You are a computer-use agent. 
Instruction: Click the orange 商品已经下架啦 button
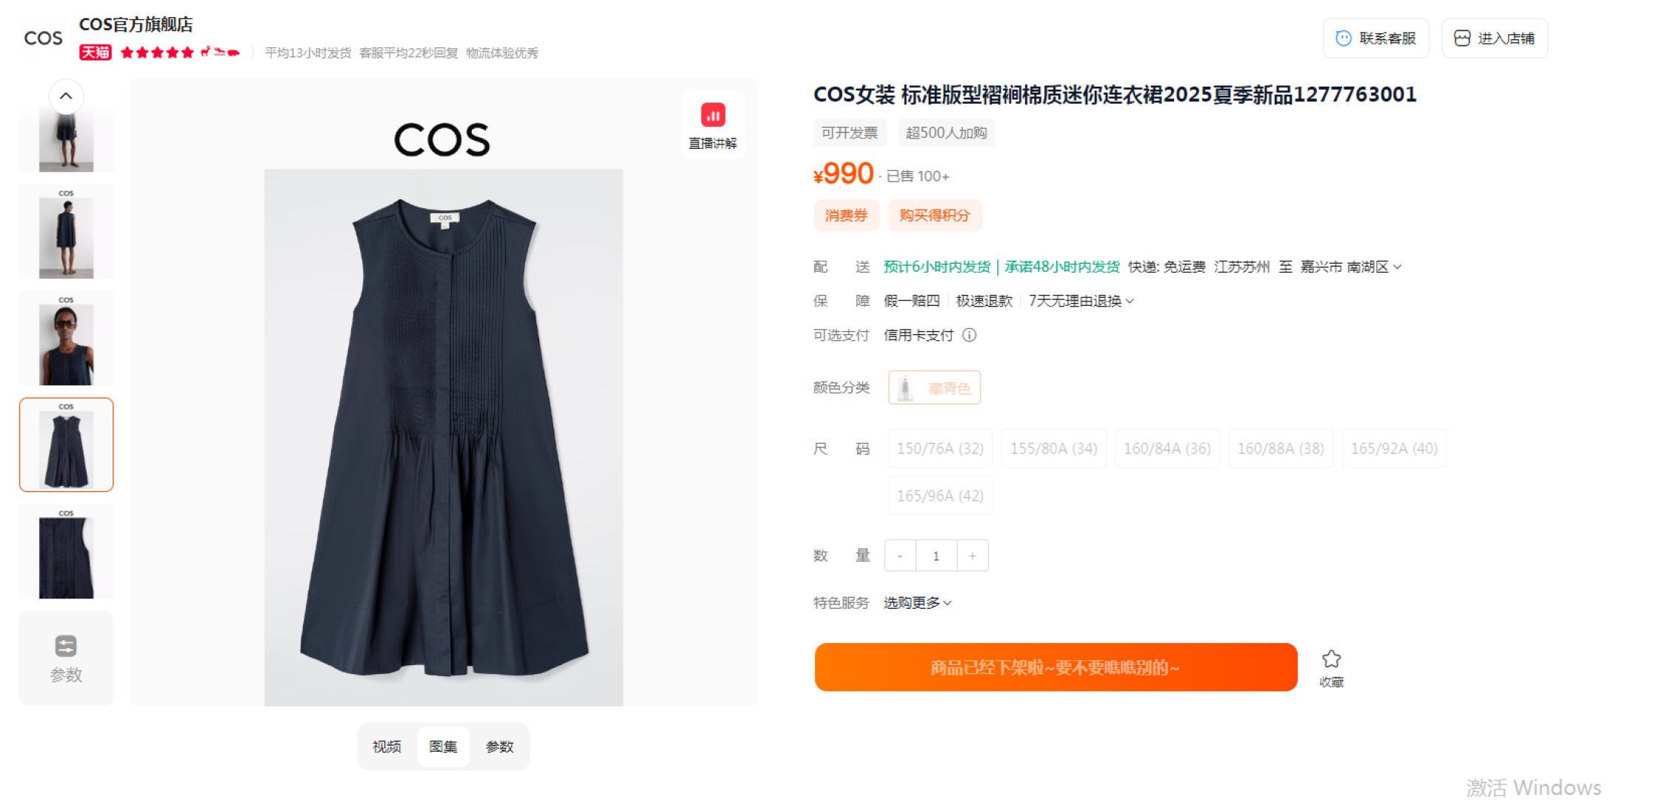(1056, 667)
